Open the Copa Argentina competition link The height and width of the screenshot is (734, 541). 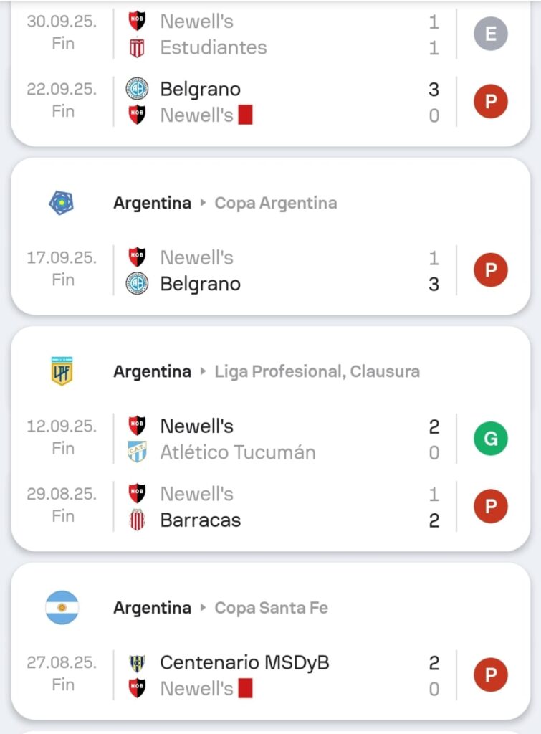point(276,203)
